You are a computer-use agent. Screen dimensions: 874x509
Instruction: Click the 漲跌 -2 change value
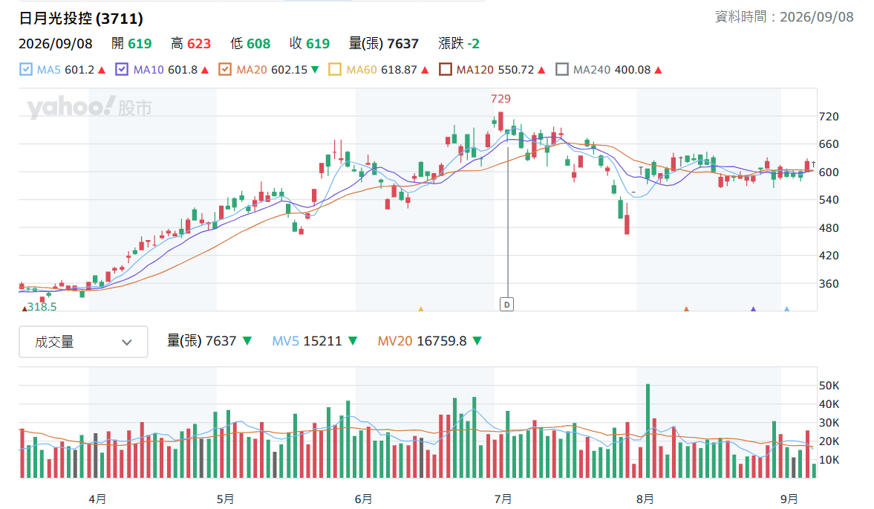coord(459,44)
